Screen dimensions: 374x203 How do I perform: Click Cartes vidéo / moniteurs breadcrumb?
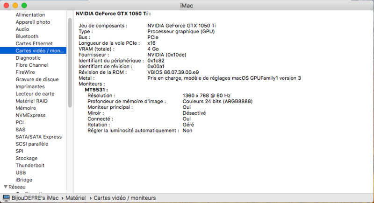pyautogui.click(x=125, y=198)
